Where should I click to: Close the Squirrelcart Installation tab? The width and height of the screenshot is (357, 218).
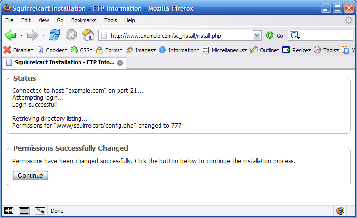(x=120, y=63)
